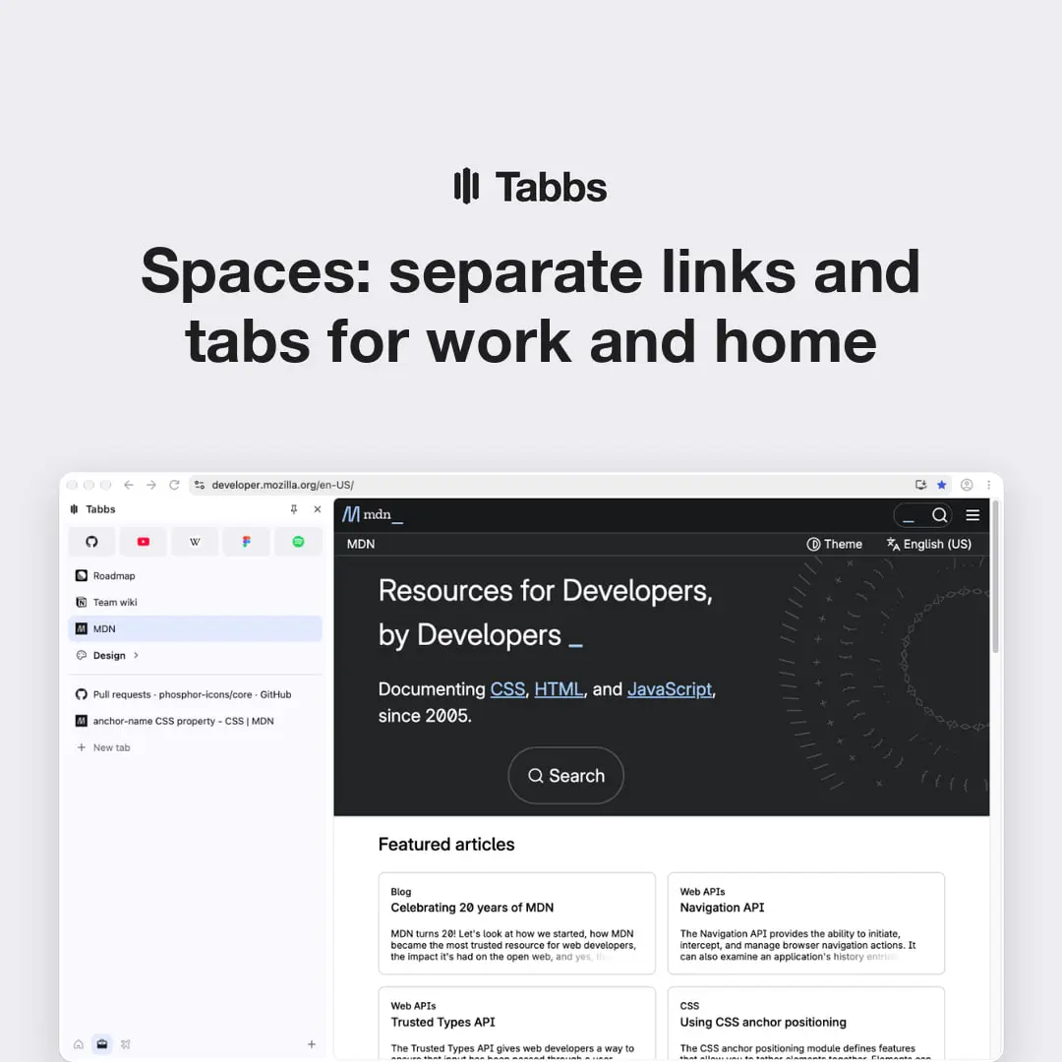Open the GitHub pinned shortcut
Screen dimensions: 1062x1062
coord(91,542)
